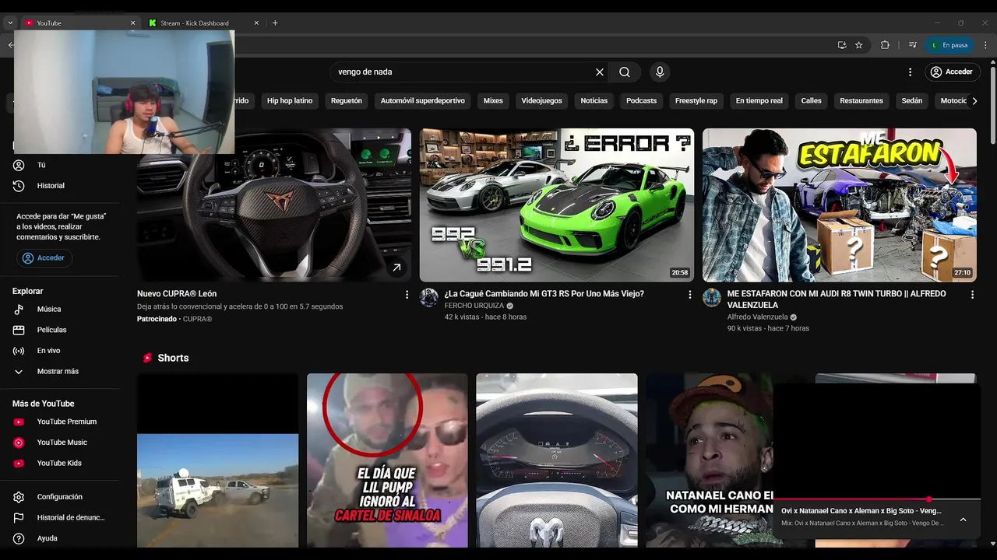
Task: Open the Chrome extensions puzzle icon
Action: [885, 45]
